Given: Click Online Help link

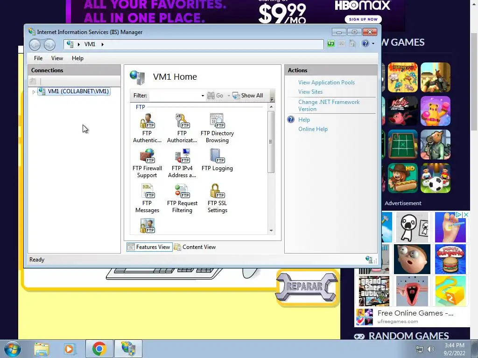Looking at the screenshot, I should coord(313,129).
